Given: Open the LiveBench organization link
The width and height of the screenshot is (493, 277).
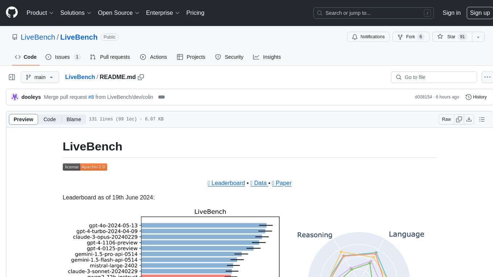Looking at the screenshot, I should click(38, 37).
